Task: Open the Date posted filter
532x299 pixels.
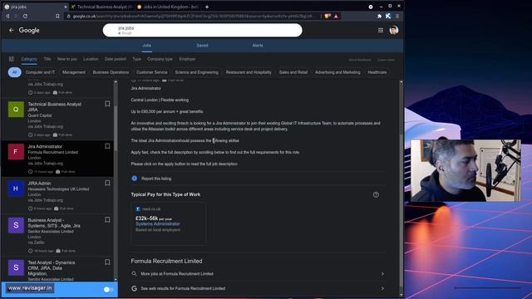Action: tap(115, 59)
